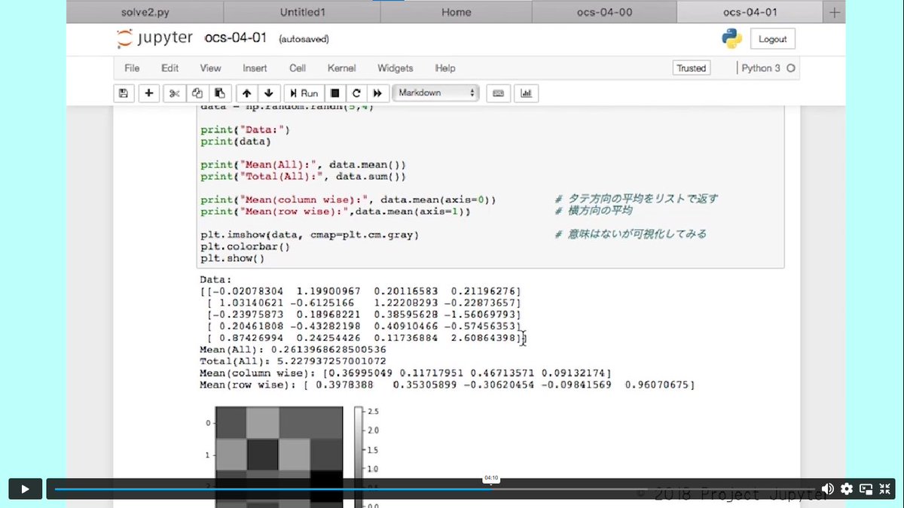Click the (autosaved) status text
This screenshot has height=508, width=904.
[x=304, y=39]
